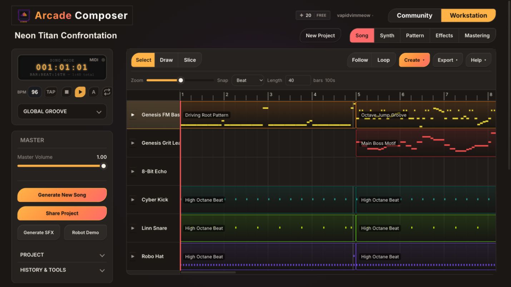Image resolution: width=511 pixels, height=287 pixels.
Task: Open the Community view
Action: click(x=415, y=15)
